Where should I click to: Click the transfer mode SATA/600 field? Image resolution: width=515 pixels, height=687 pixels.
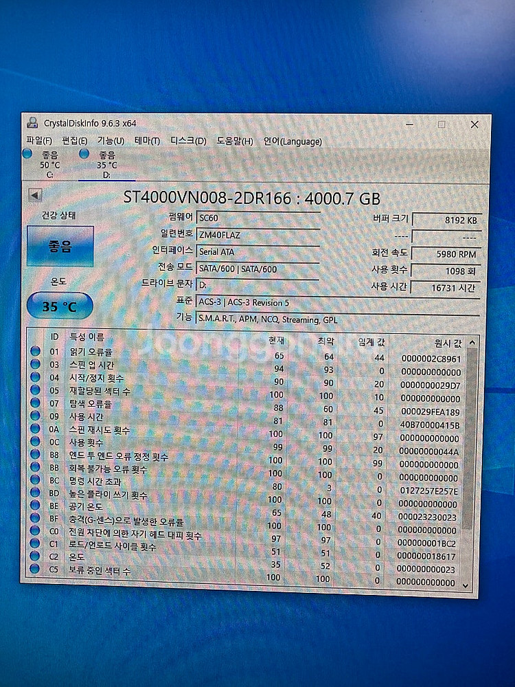tap(257, 269)
